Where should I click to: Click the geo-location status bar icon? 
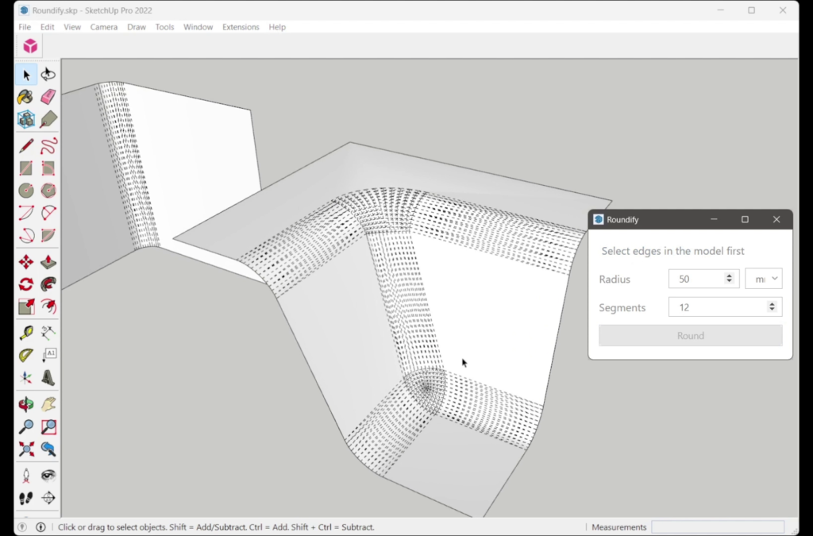pyautogui.click(x=22, y=527)
